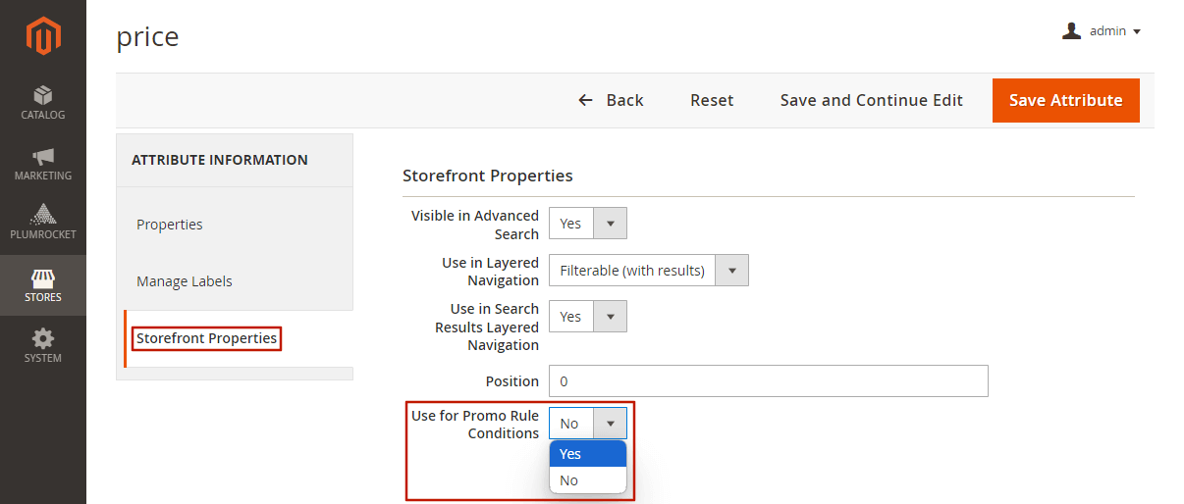Open the Stores sidebar icon
The width and height of the screenshot is (1184, 504).
coord(43,278)
